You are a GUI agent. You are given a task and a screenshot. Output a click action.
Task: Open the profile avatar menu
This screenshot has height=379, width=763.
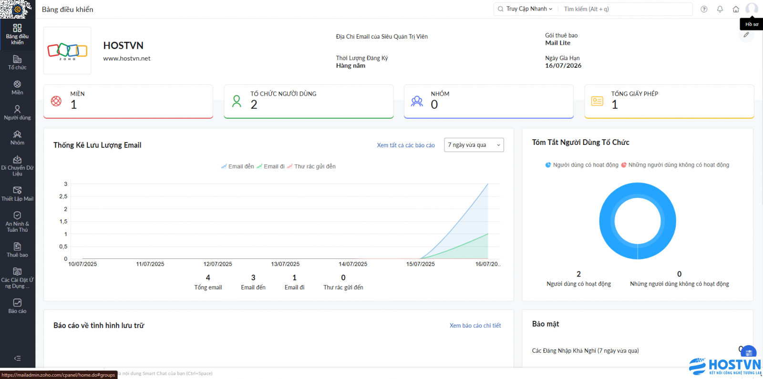[752, 9]
